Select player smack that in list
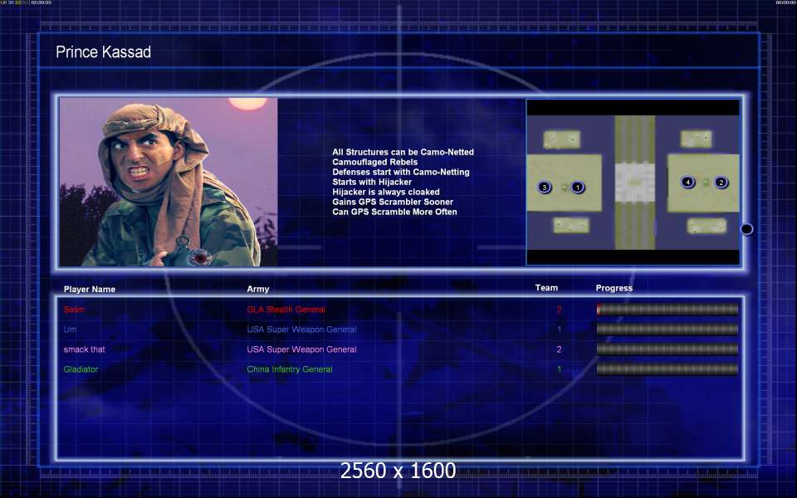The width and height of the screenshot is (797, 498). pyautogui.click(x=84, y=349)
